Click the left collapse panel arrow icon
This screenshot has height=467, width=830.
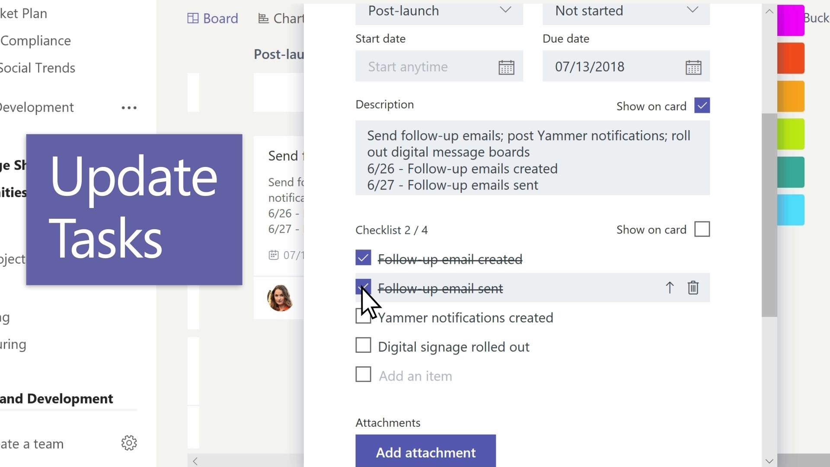coord(195,461)
